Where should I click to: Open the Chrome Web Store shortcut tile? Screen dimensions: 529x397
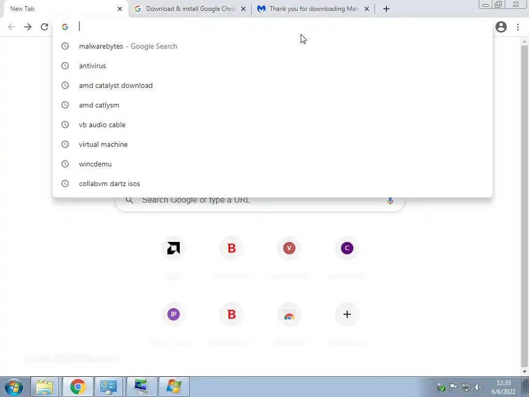289,314
